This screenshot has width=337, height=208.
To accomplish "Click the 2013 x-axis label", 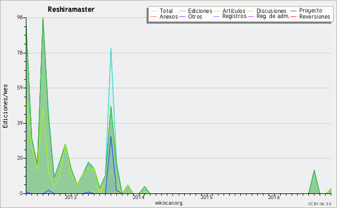I will point(71,197).
